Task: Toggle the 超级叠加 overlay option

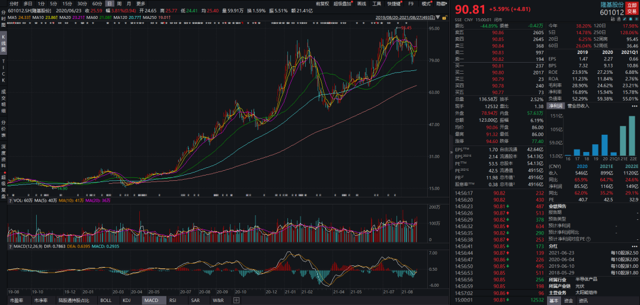Action: coord(342,4)
